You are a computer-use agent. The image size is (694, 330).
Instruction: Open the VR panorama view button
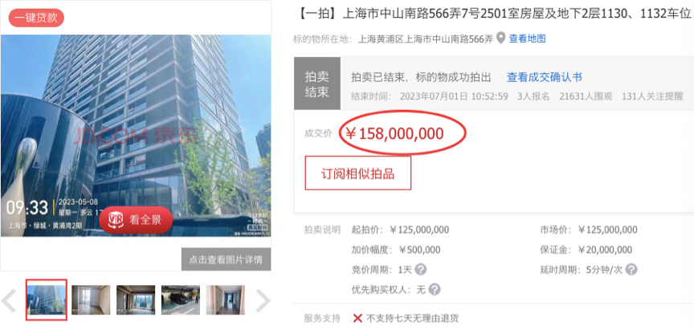pyautogui.click(x=136, y=220)
